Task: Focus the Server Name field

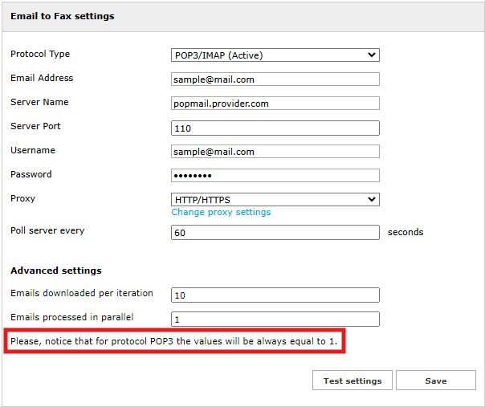Action: pos(275,104)
